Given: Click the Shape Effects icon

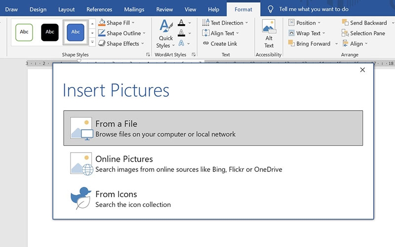Looking at the screenshot, I should click(x=102, y=43).
